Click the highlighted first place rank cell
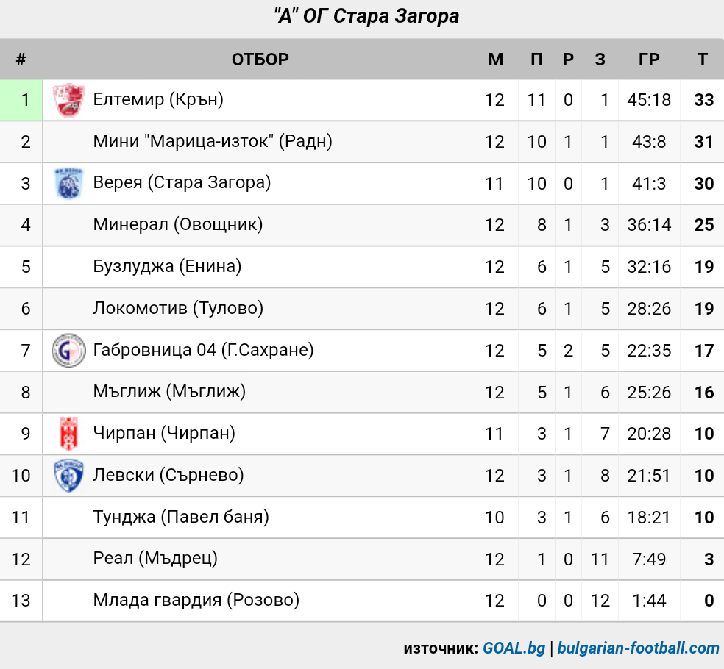Viewport: 724px width, 669px height. [21, 100]
